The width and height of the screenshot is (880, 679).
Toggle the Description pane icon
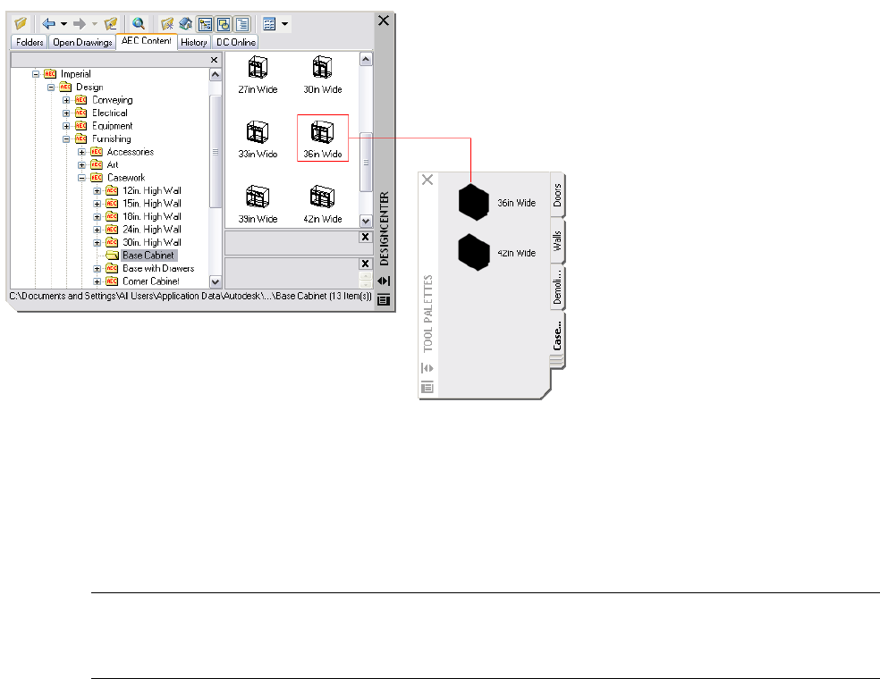[x=242, y=23]
